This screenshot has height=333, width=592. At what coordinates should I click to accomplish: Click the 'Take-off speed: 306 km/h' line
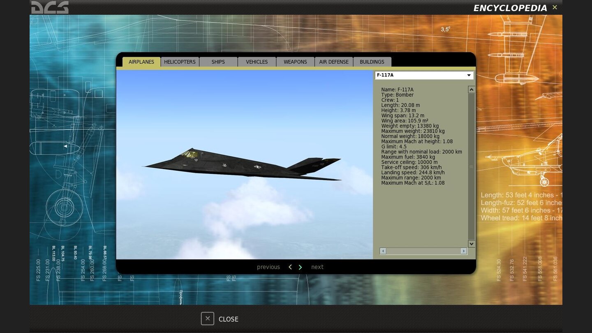point(411,167)
